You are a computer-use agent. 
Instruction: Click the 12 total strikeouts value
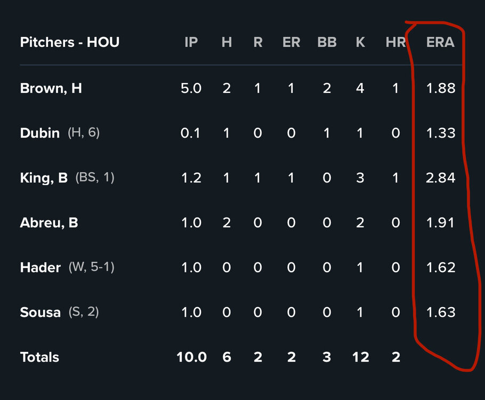[x=360, y=357]
